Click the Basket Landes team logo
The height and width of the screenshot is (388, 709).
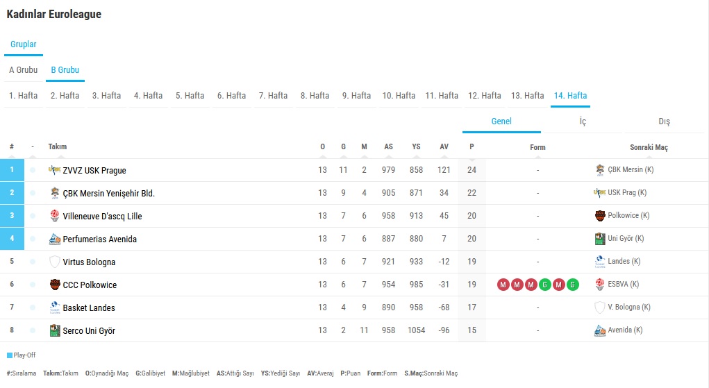[x=55, y=307]
